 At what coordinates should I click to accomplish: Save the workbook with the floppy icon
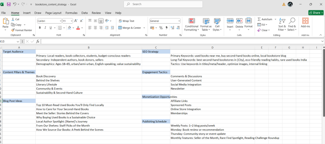coord(9,4)
